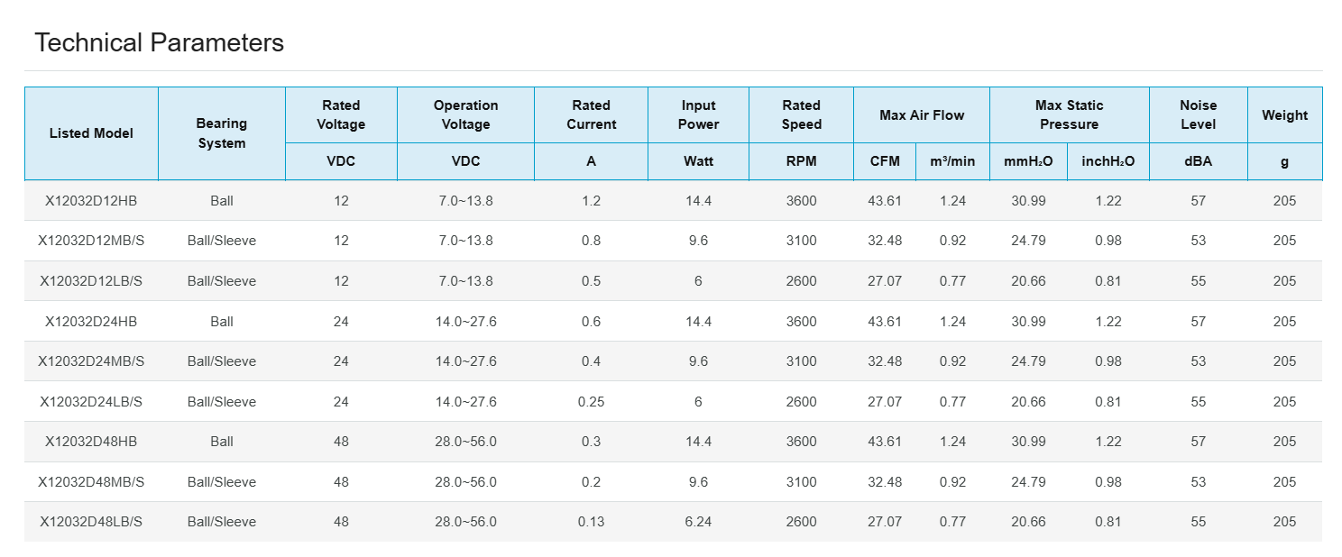1342x557 pixels.
Task: Select the Weight column header
Action: (x=1284, y=114)
